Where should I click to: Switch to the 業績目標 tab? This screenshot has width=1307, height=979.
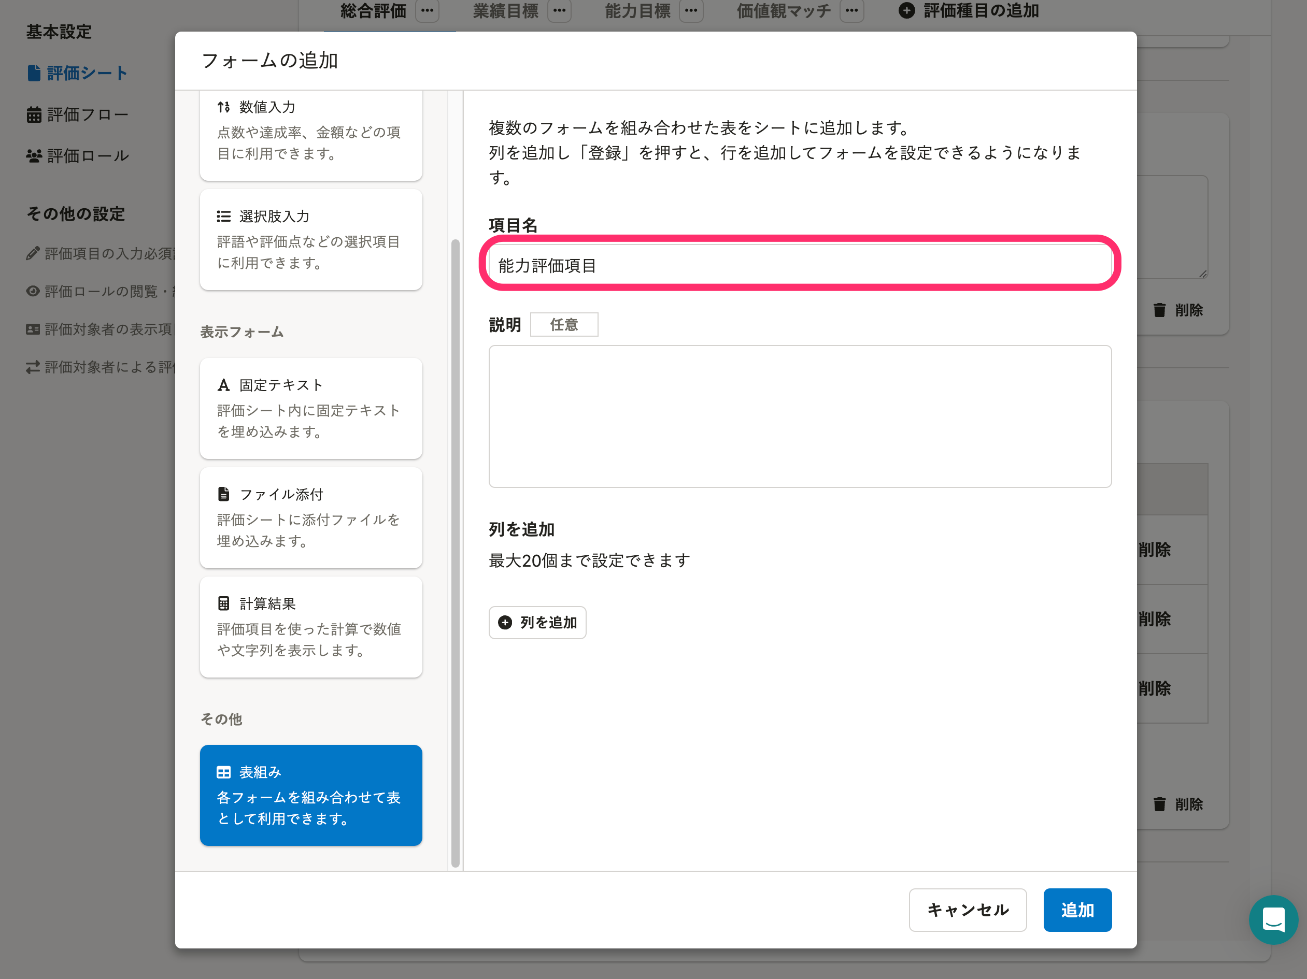click(505, 11)
